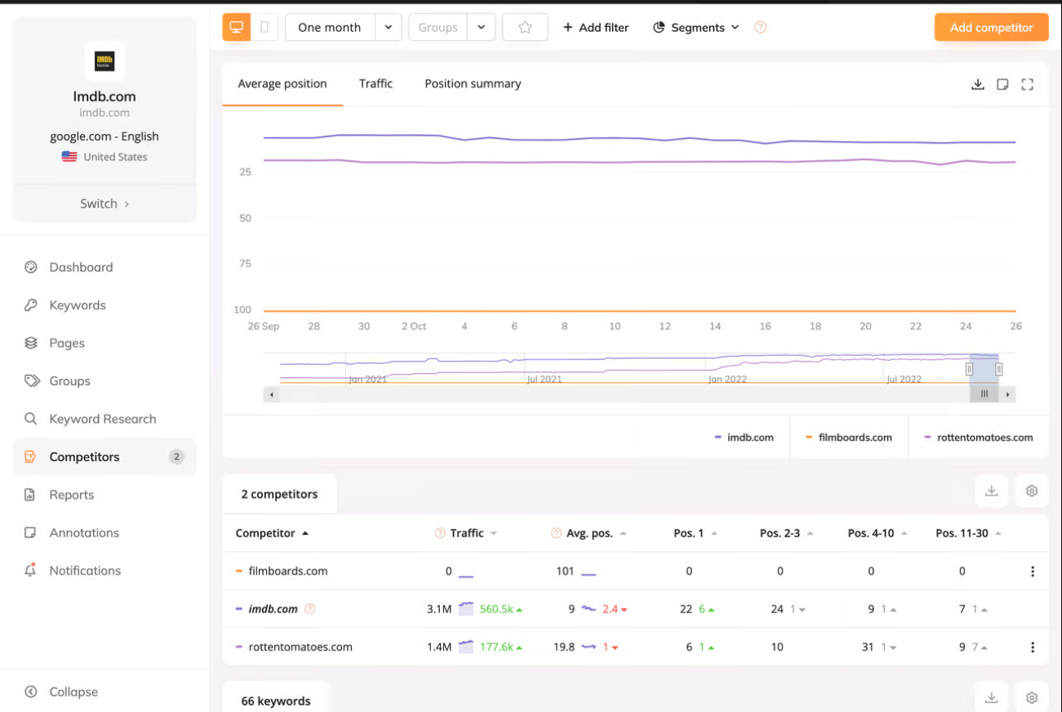Open the Position summary tab
The height and width of the screenshot is (712, 1062).
tap(473, 83)
